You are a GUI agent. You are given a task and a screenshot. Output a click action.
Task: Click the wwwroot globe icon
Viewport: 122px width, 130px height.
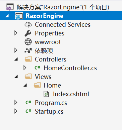(28, 42)
